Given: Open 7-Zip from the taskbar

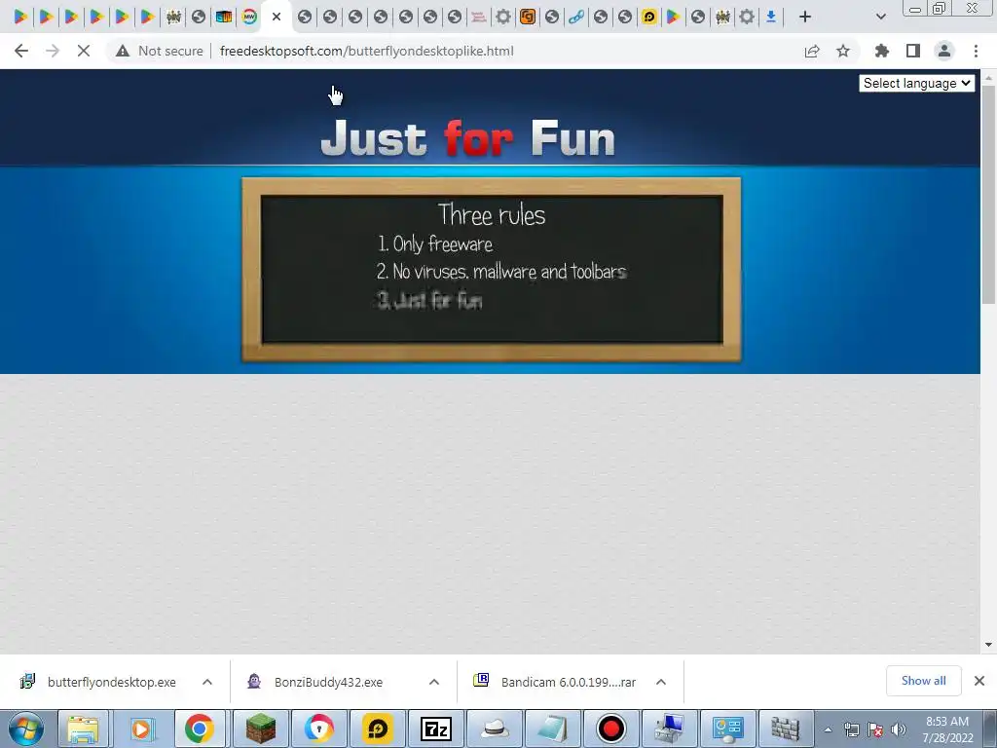Looking at the screenshot, I should pos(435,729).
